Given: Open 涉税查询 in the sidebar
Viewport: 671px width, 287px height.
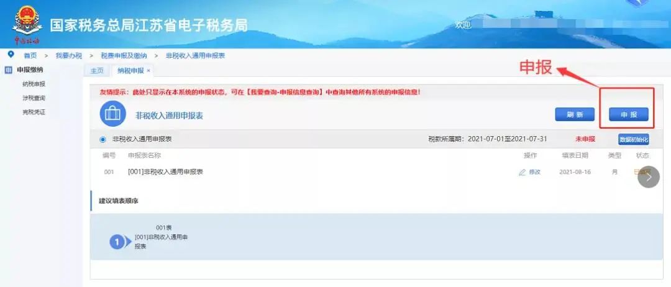Looking at the screenshot, I should coord(34,98).
